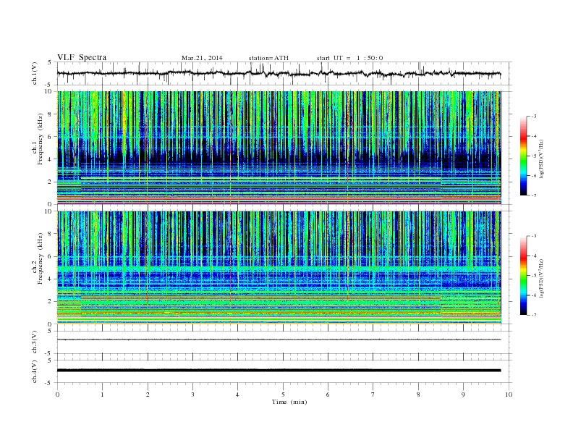Click inside the ch.2 spectrogram panel
The height and width of the screenshot is (443, 573).
click(x=279, y=268)
